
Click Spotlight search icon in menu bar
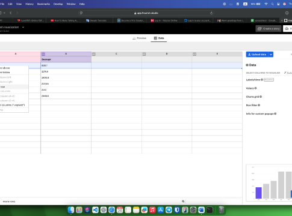tap(272, 4)
